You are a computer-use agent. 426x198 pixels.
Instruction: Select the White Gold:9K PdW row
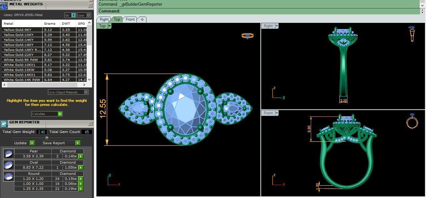(x=45, y=60)
